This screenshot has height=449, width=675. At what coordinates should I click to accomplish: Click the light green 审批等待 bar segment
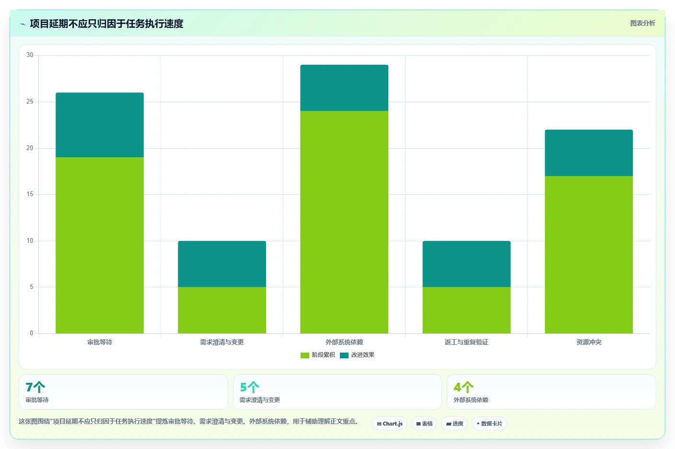100,245
